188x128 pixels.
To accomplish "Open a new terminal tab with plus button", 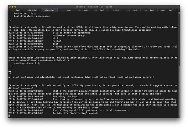I will tap(179, 10).
